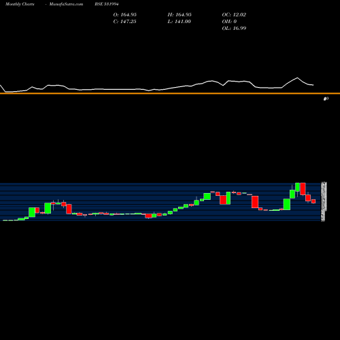
Task: Click the tallest green candle near the chart's right end
Action: [x=287, y=204]
